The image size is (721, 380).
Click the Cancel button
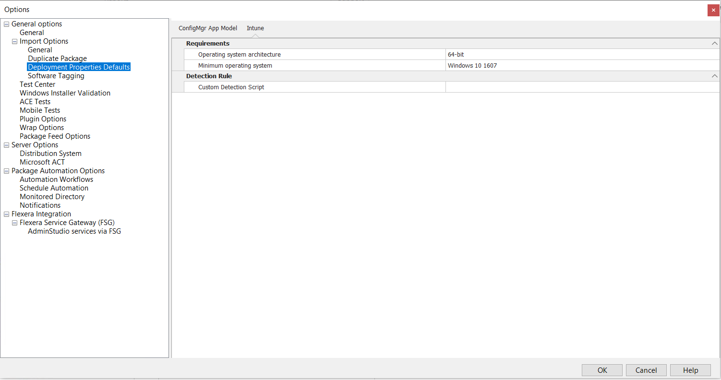coord(646,370)
